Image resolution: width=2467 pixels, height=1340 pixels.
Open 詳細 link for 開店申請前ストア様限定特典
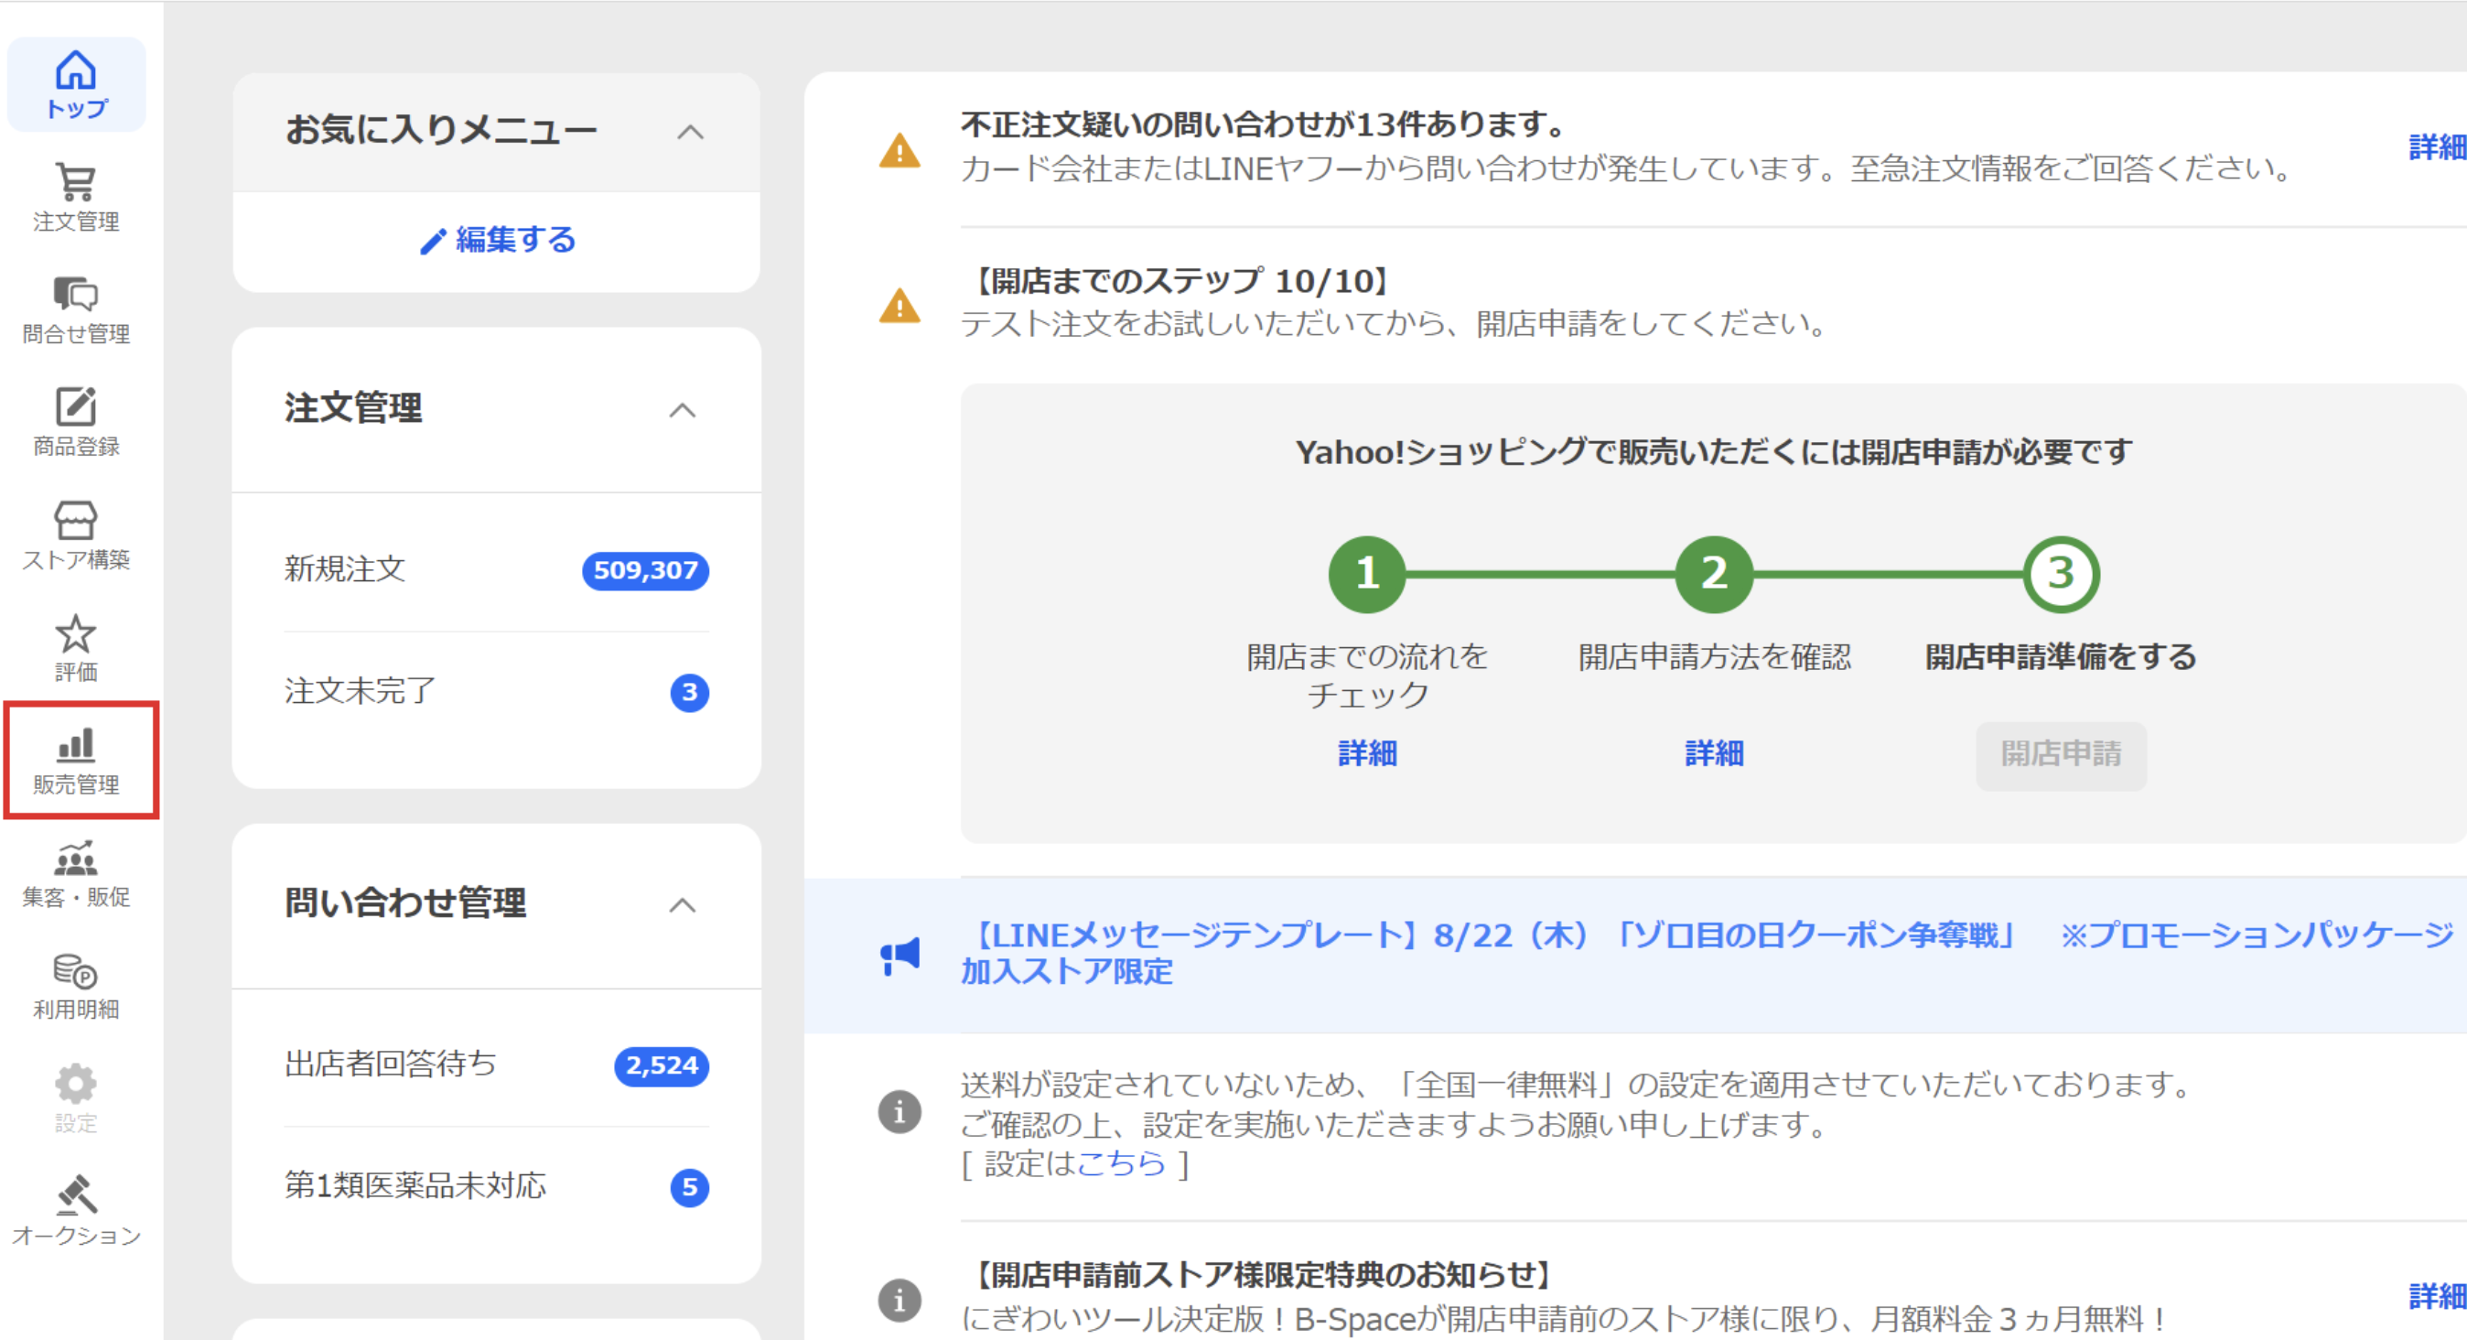[x=2438, y=1296]
